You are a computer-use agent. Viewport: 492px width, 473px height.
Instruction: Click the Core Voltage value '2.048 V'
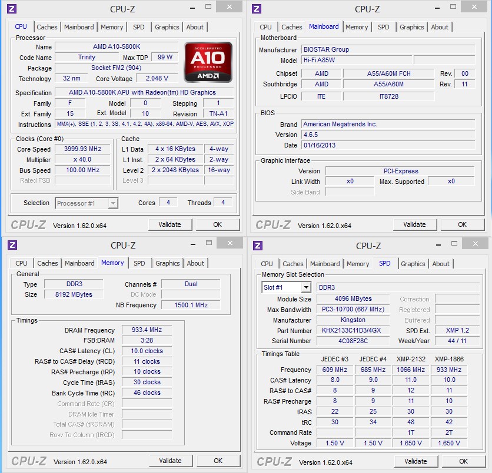[157, 78]
